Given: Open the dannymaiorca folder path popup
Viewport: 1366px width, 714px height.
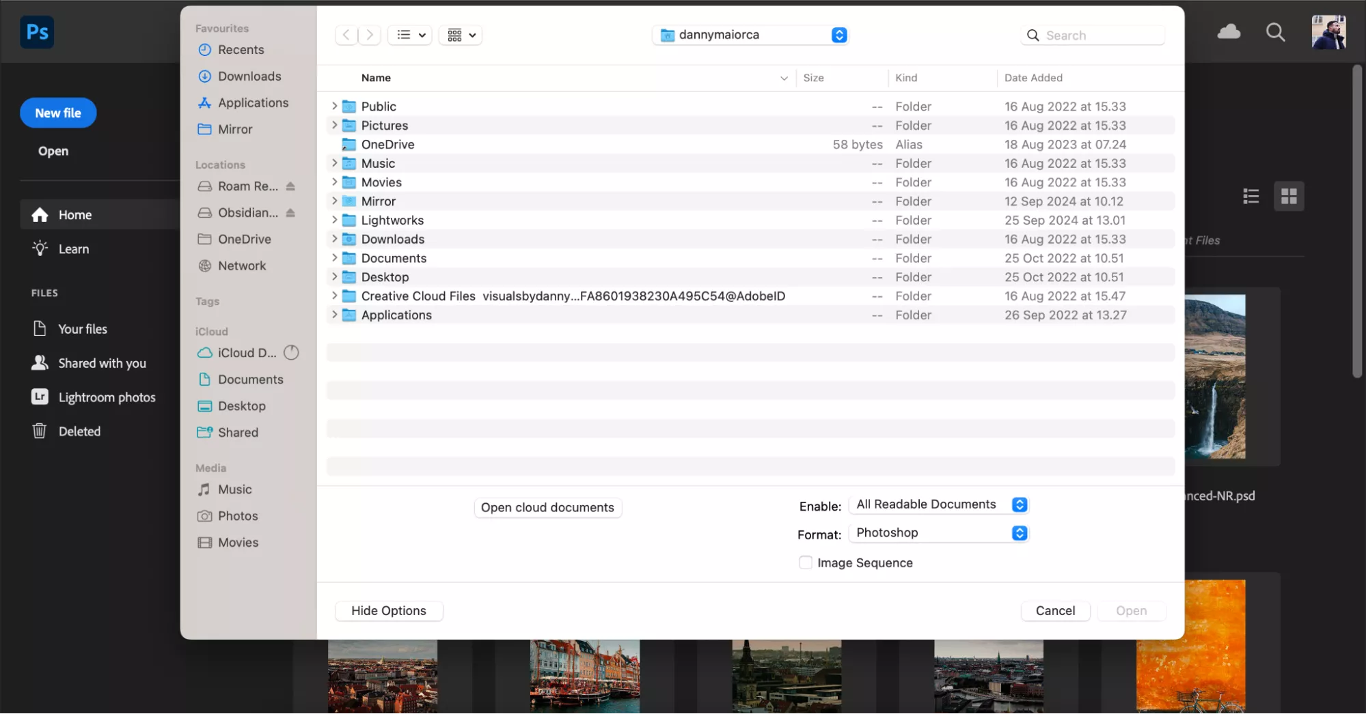Looking at the screenshot, I should pos(750,35).
